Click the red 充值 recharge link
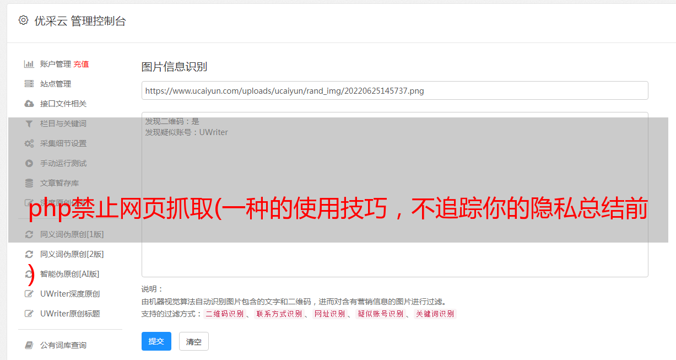The height and width of the screenshot is (360, 676). coord(81,64)
